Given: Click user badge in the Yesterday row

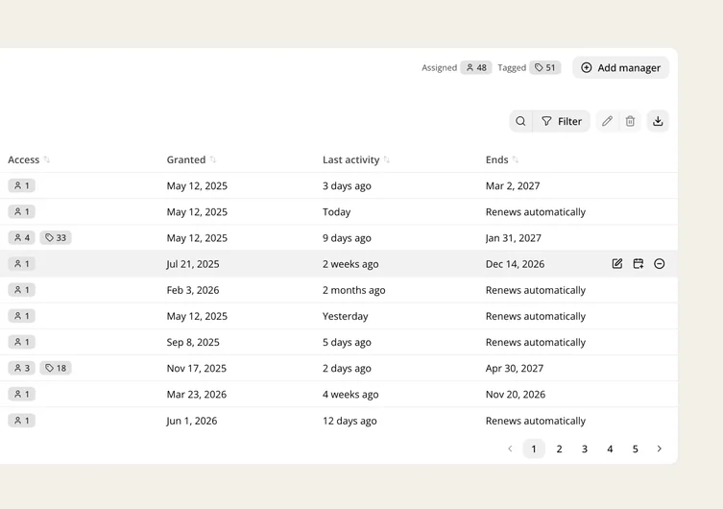Looking at the screenshot, I should (22, 316).
